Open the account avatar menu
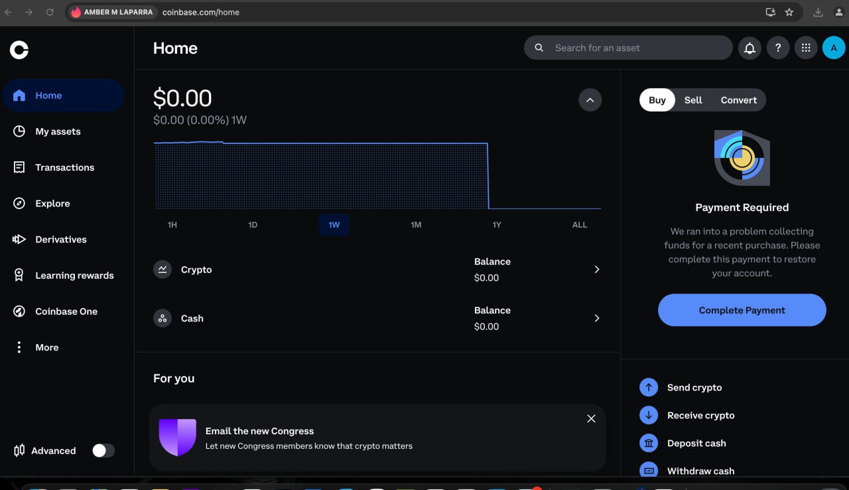Image resolution: width=849 pixels, height=490 pixels. coord(834,48)
